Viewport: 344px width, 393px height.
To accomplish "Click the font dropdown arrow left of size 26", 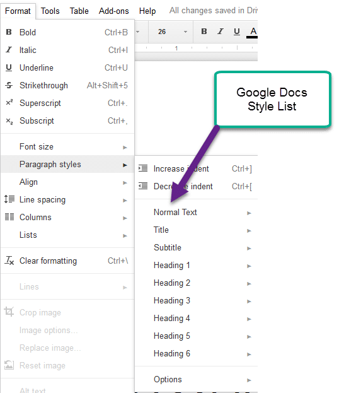I will pyautogui.click(x=138, y=32).
